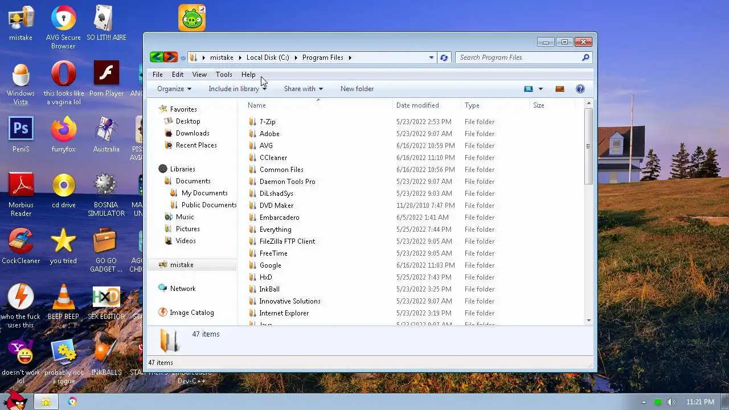Click mistake in the address path
Image resolution: width=729 pixels, height=410 pixels.
(222, 58)
